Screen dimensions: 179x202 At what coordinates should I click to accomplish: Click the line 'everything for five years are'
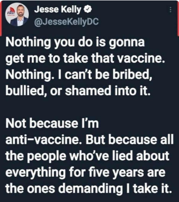click(x=85, y=172)
